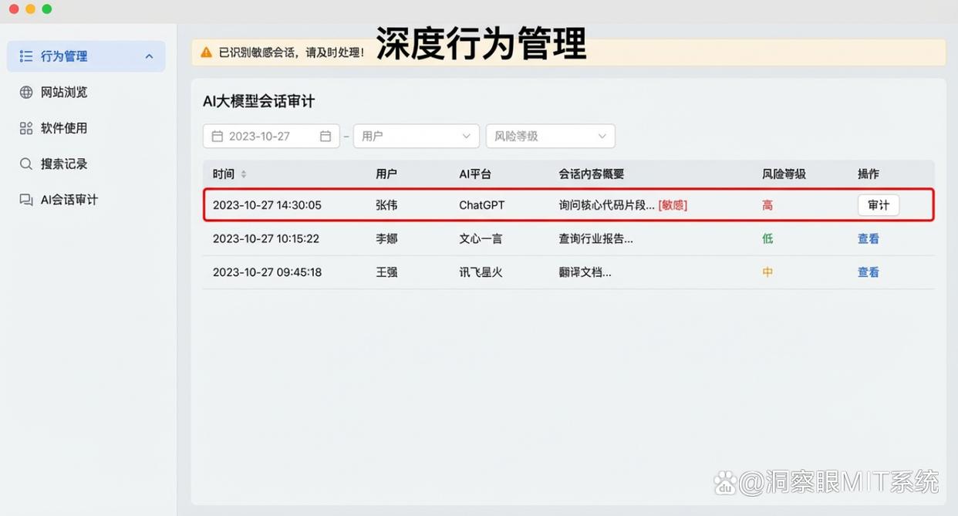This screenshot has width=958, height=516.
Task: Click the user name 李娜
Action: click(x=386, y=239)
